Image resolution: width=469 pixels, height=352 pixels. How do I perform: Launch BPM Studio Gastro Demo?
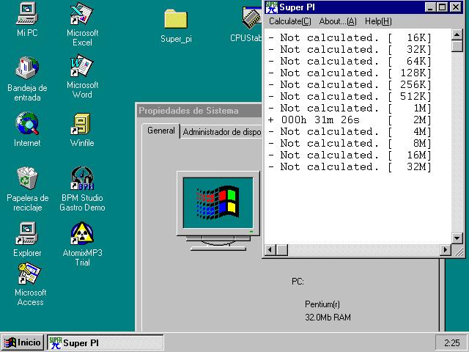coord(82,189)
